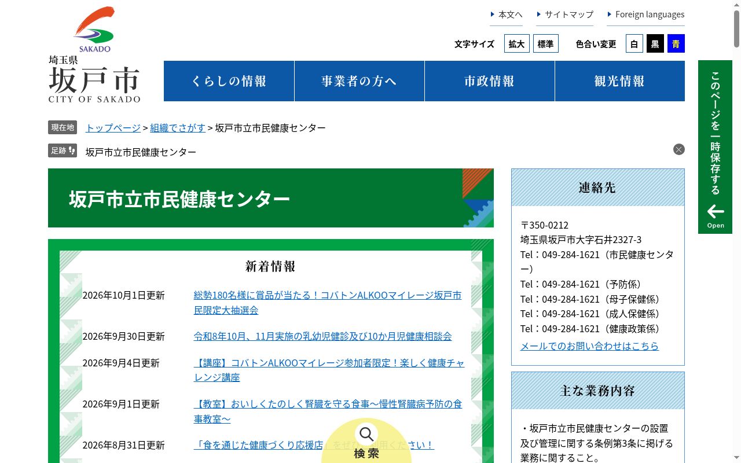741x463 pixels.
Task: Click the 〒350-0212 postal code text
Action: click(x=544, y=225)
